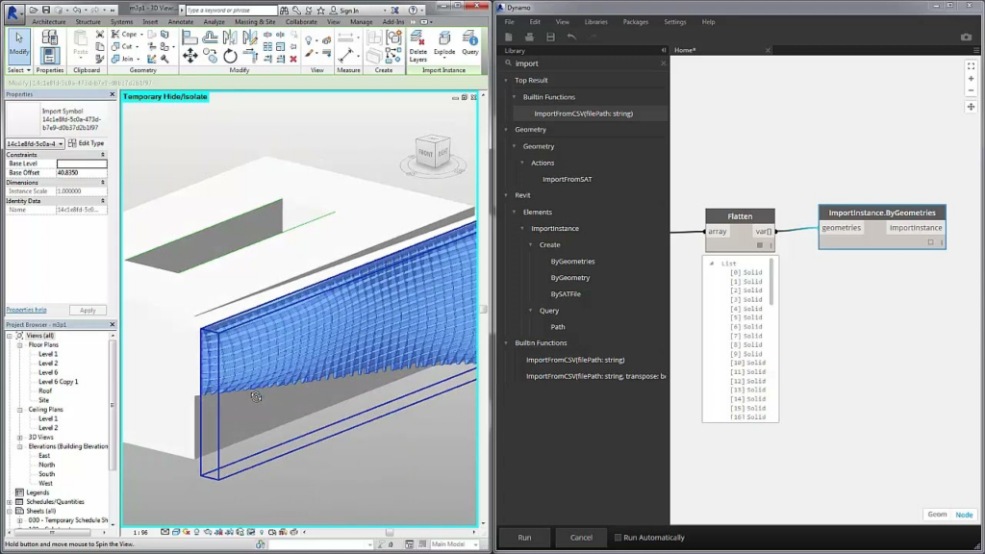Toggle the Run Automatically checkbox
The width and height of the screenshot is (985, 554).
click(618, 538)
